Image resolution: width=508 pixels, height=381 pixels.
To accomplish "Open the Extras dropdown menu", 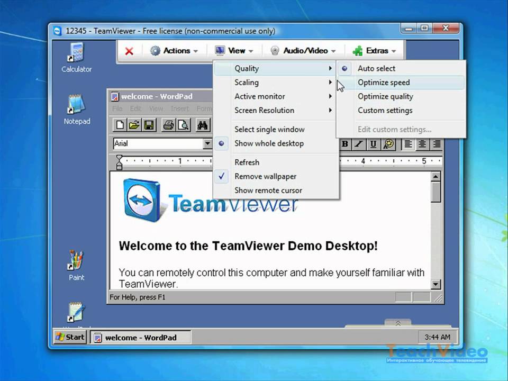I will point(374,51).
